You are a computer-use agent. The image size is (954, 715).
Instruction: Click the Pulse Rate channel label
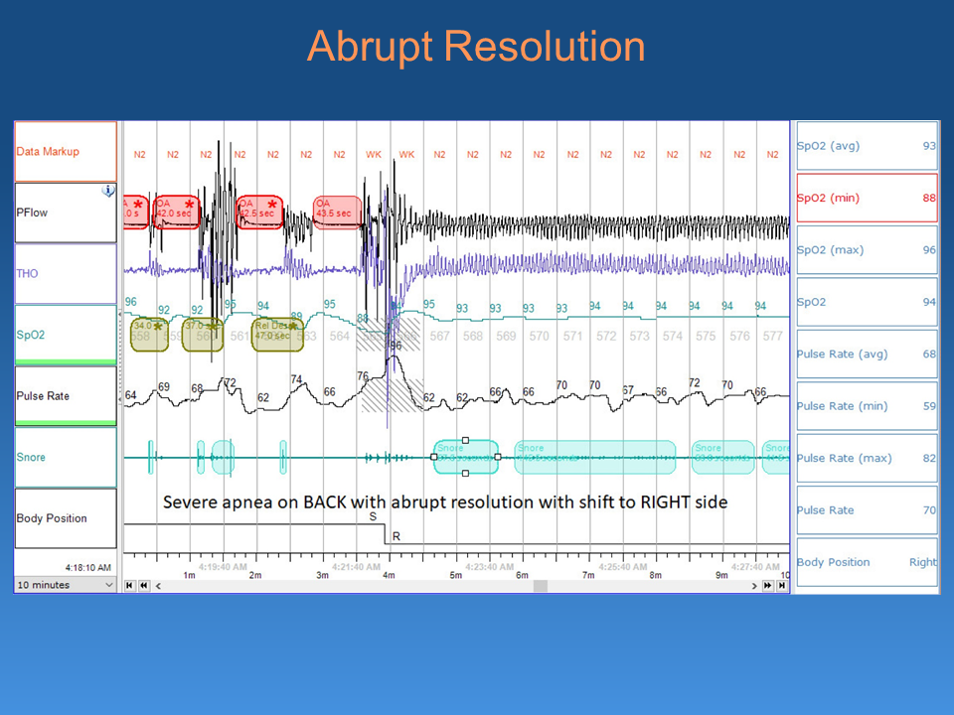click(66, 395)
